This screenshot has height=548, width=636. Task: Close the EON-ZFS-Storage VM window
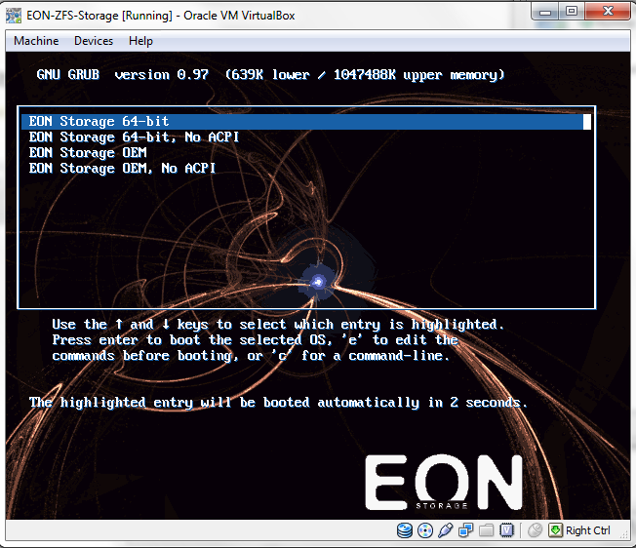pyautogui.click(x=608, y=12)
